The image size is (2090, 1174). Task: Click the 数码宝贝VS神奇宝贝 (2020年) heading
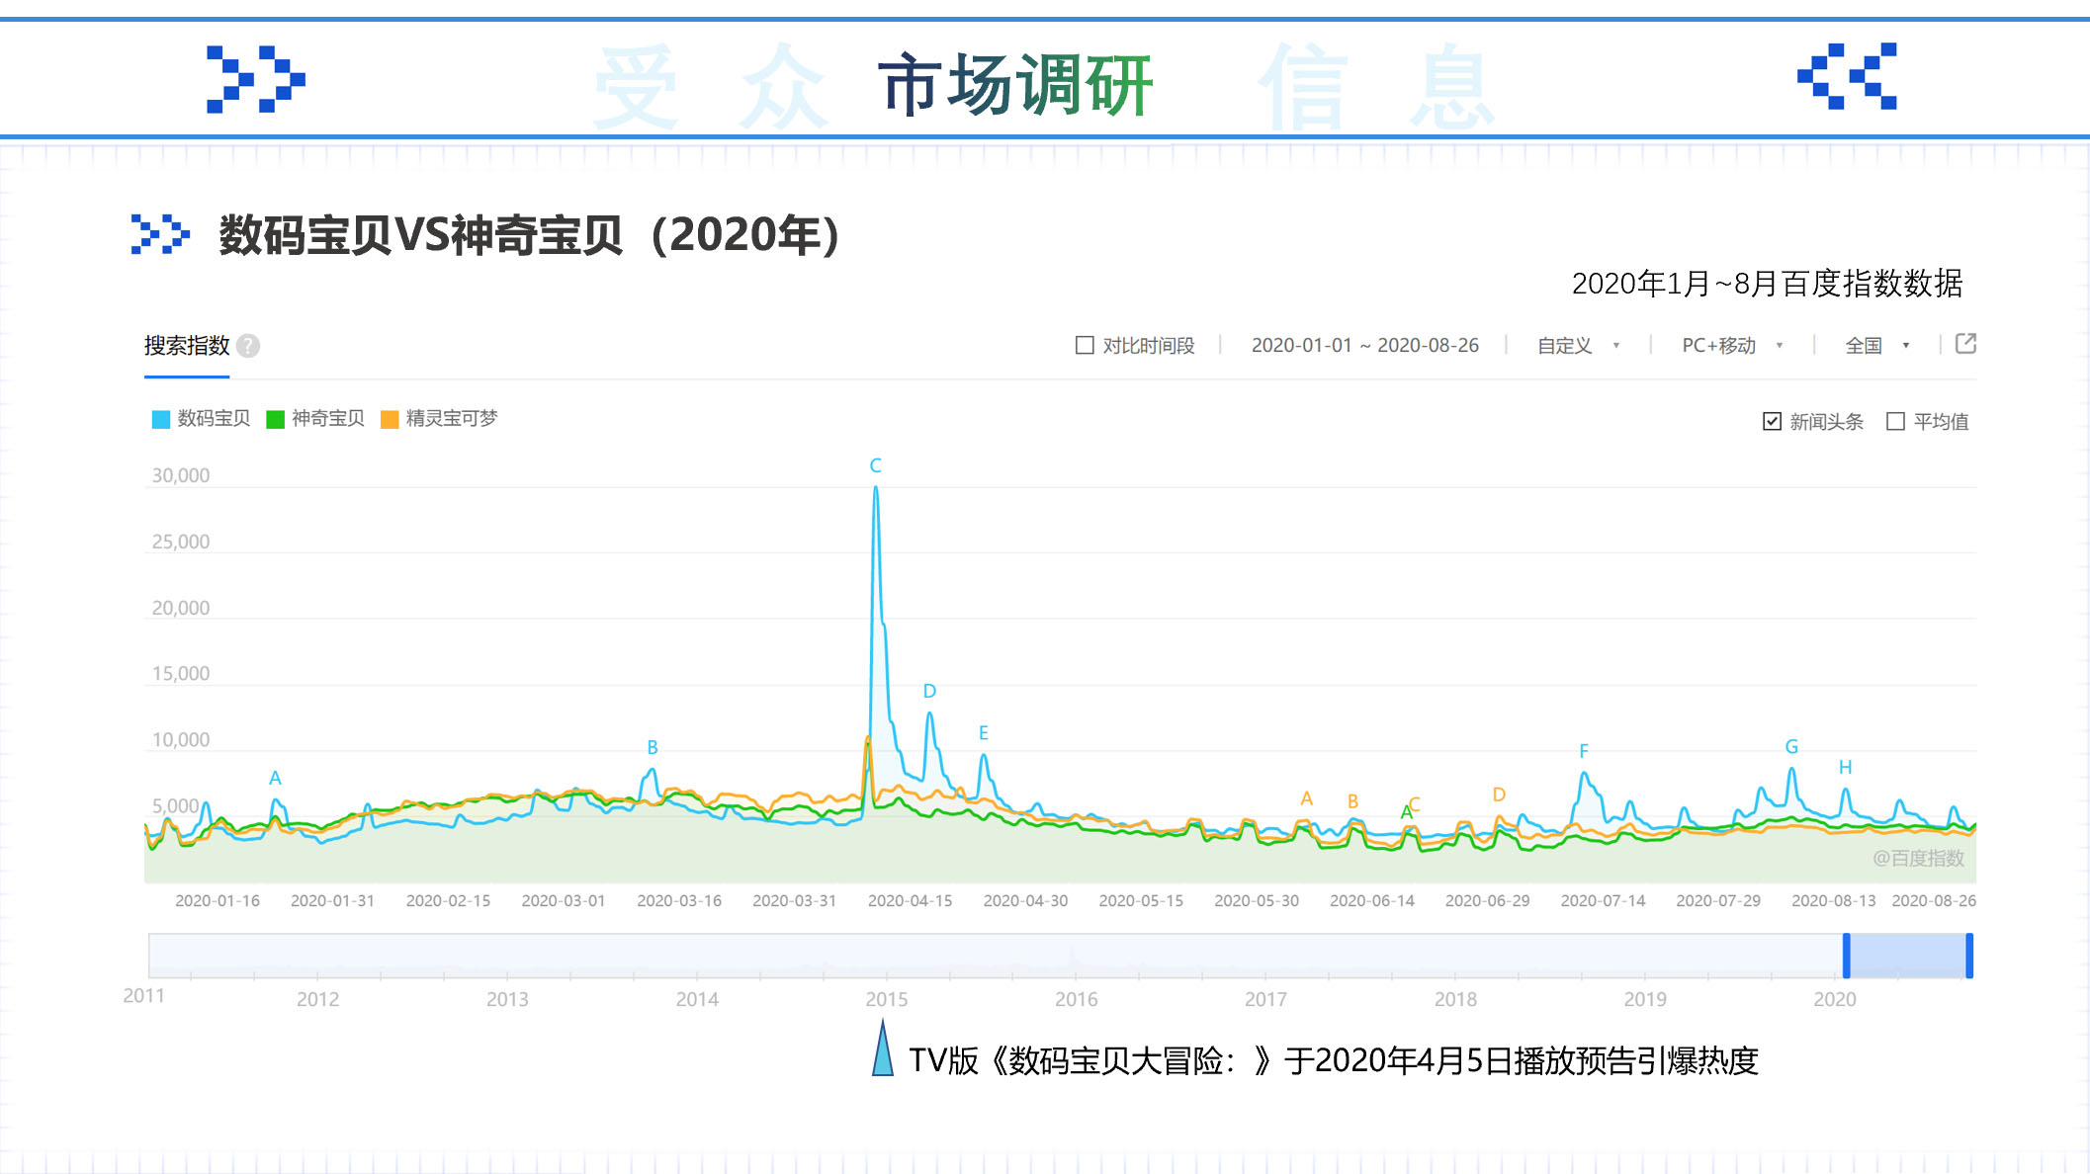tap(529, 235)
